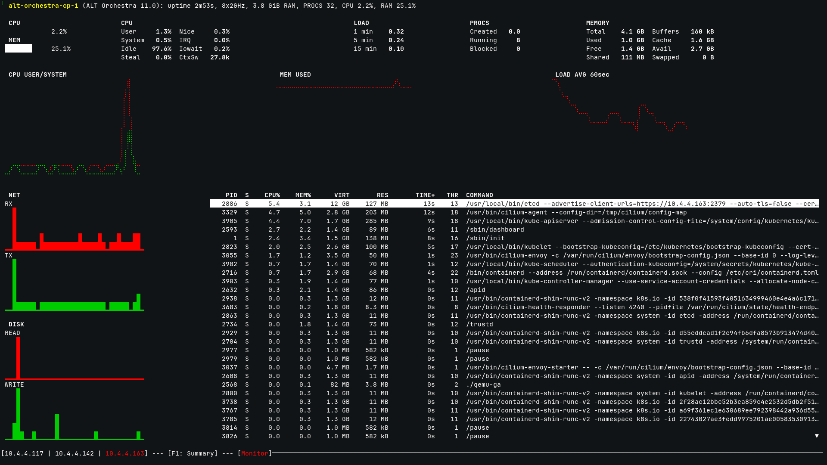Click the CPU 2.2% gauge value
The width and height of the screenshot is (827, 465).
click(59, 31)
